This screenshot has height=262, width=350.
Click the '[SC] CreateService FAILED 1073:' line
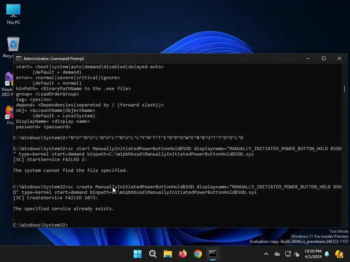pyautogui.click(x=56, y=198)
